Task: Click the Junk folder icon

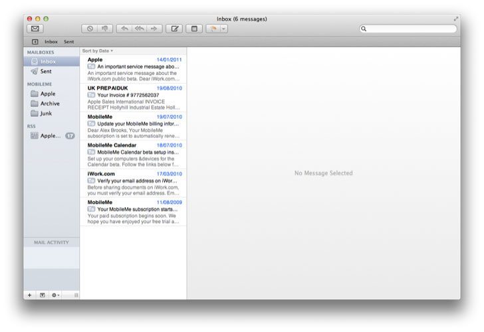Action: pyautogui.click(x=35, y=114)
